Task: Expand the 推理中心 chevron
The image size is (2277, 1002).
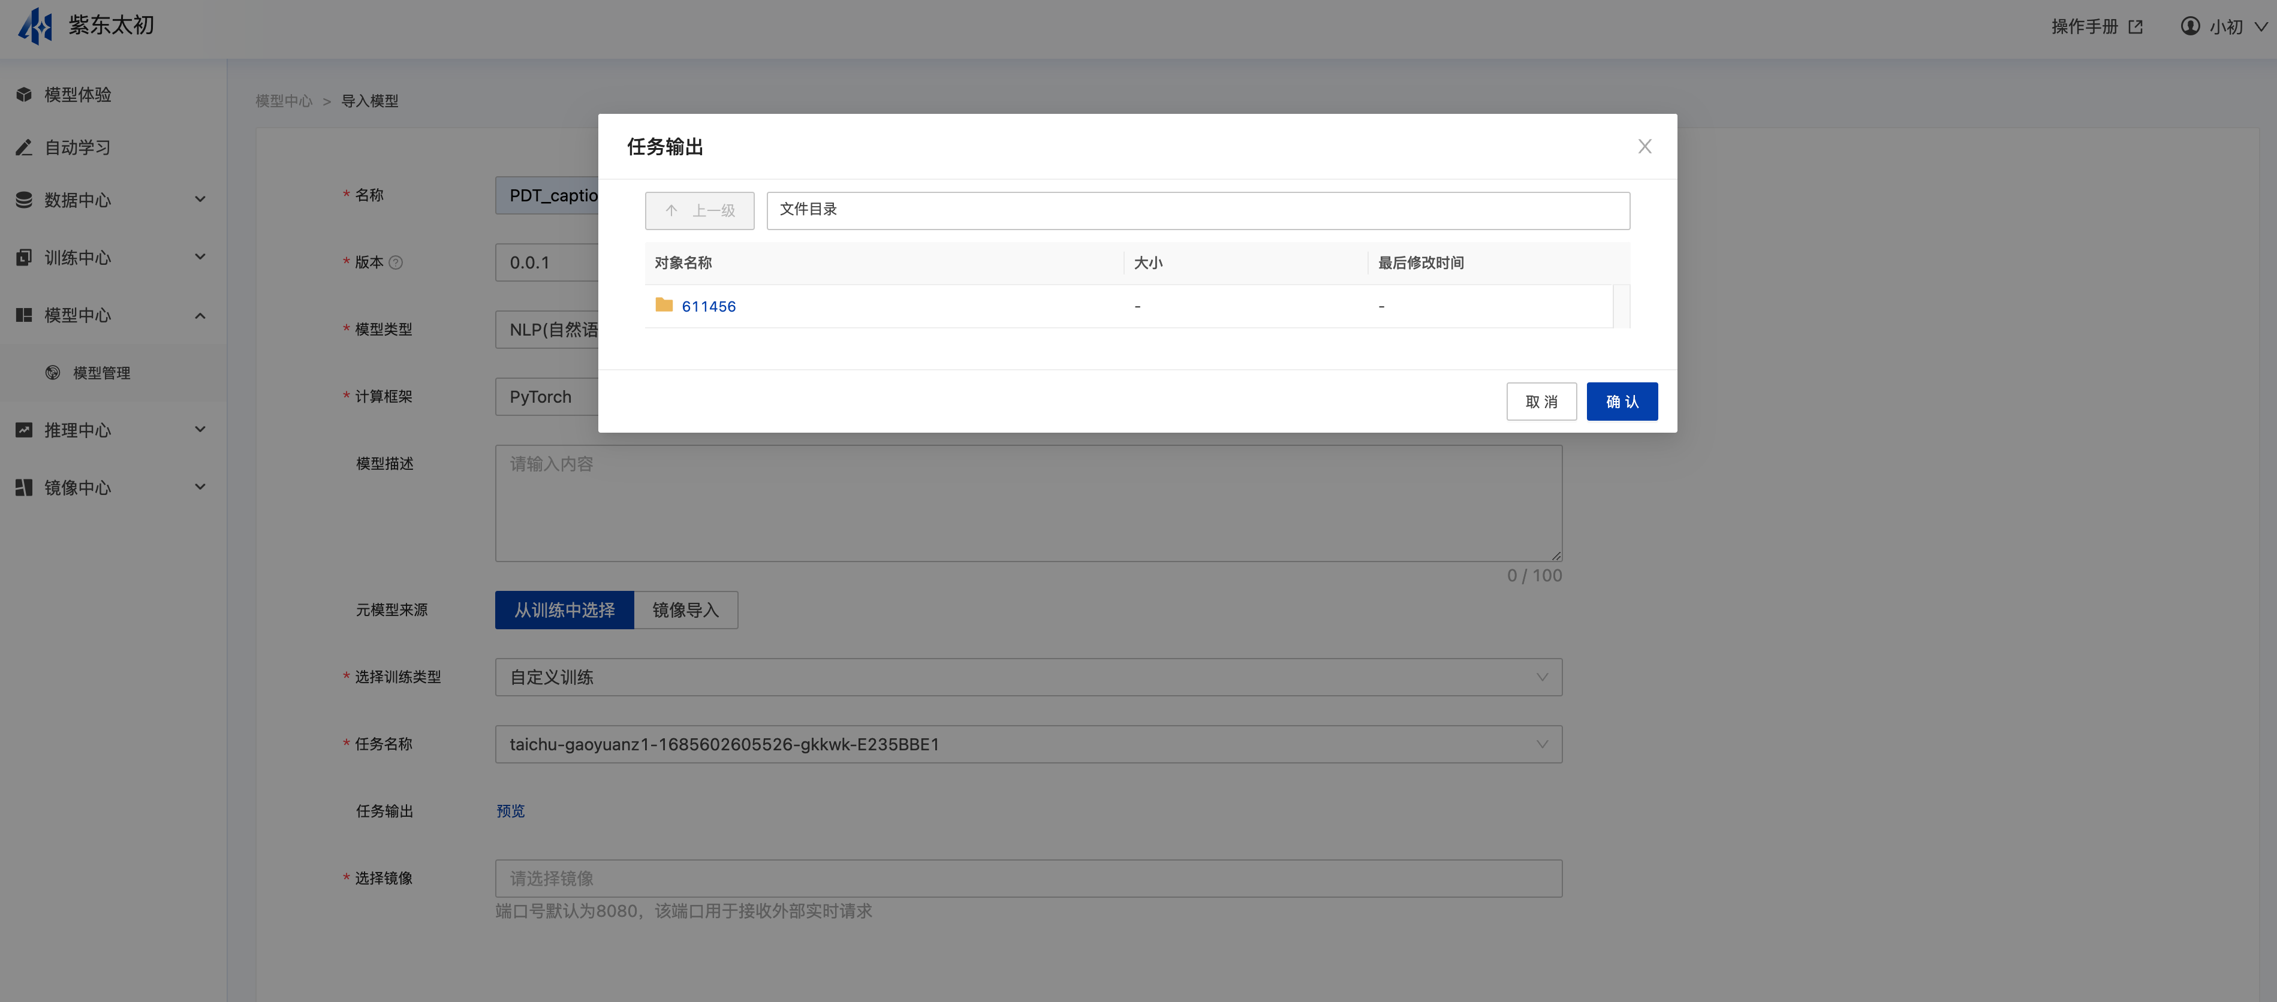Action: coord(201,430)
